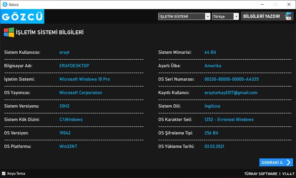Click the country value Amerika

pyautogui.click(x=213, y=66)
